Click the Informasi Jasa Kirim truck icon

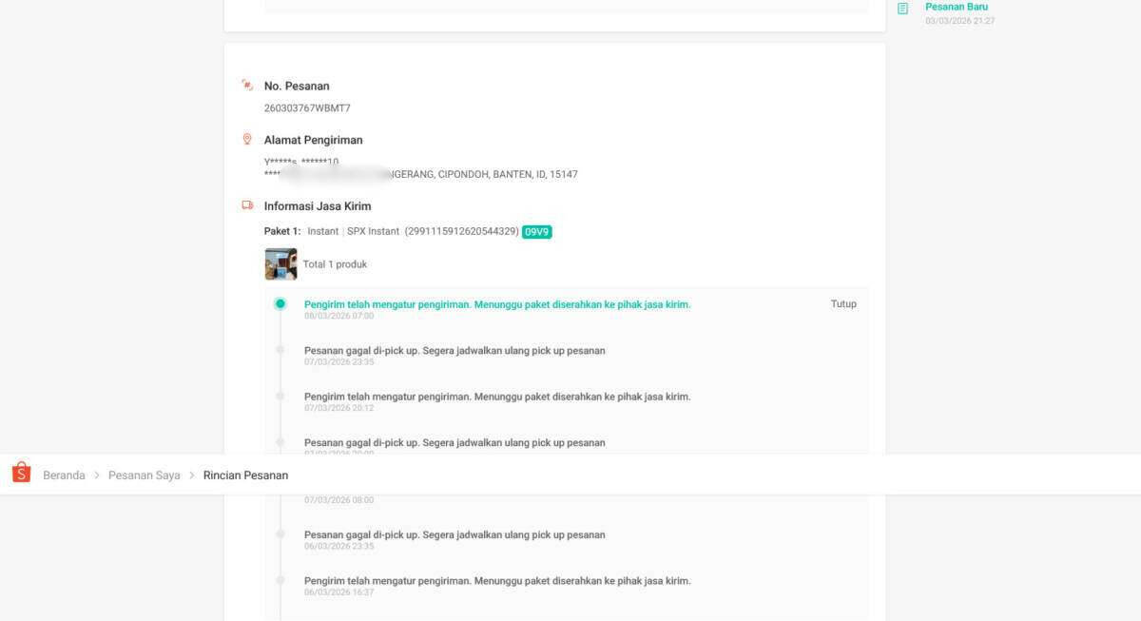point(247,205)
